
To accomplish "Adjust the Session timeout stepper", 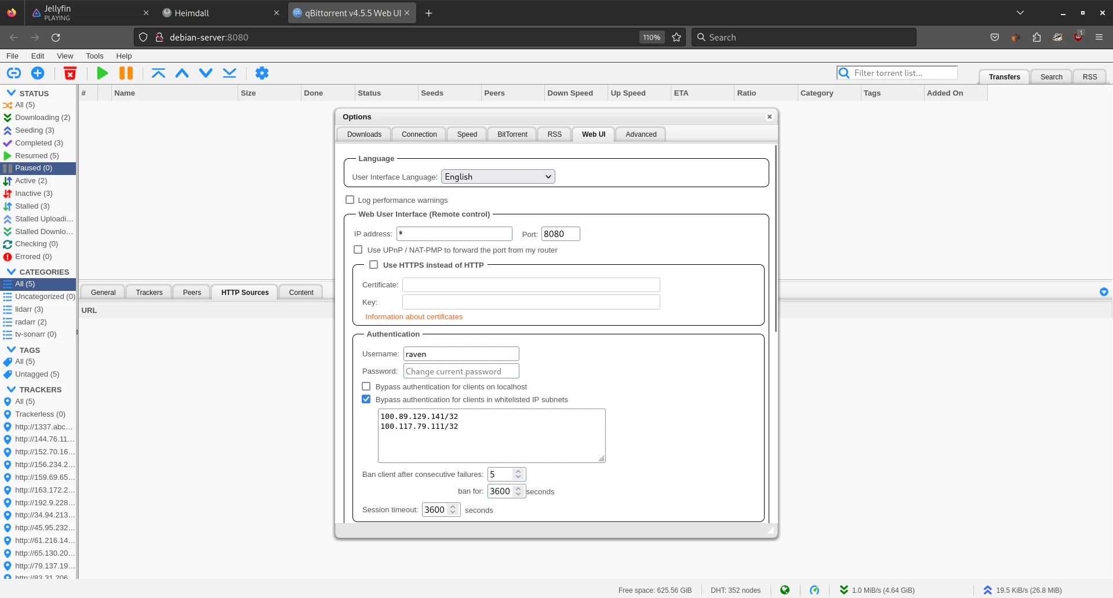I will tap(453, 509).
